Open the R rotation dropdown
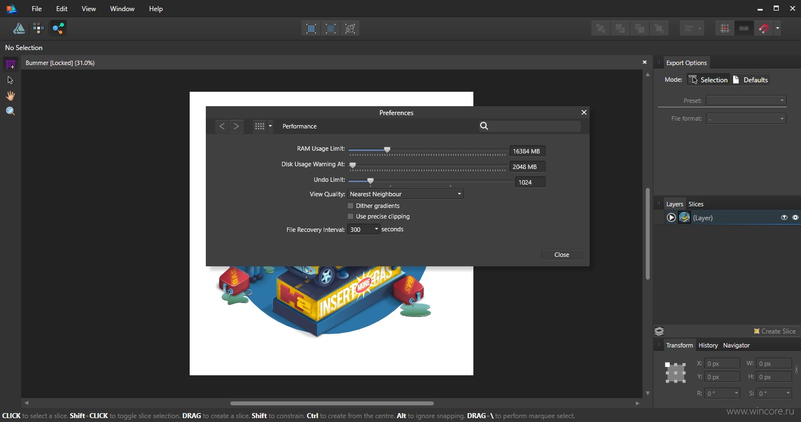This screenshot has width=801, height=422. [x=723, y=393]
